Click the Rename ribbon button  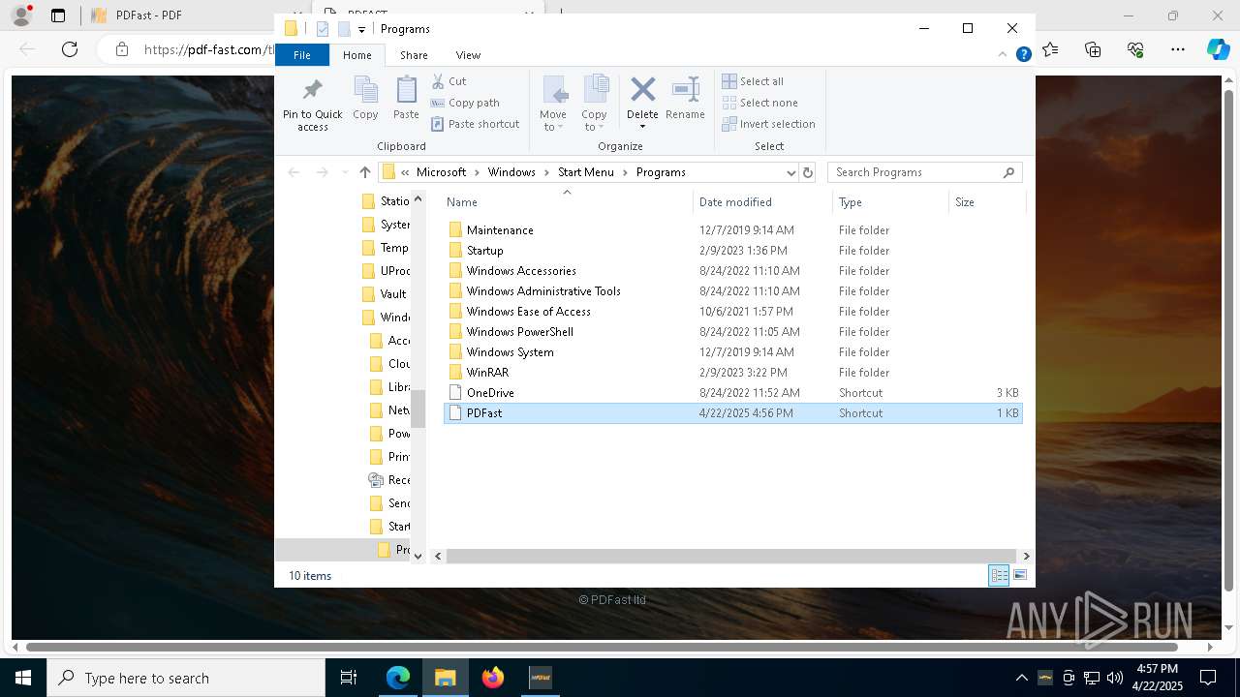pyautogui.click(x=685, y=99)
